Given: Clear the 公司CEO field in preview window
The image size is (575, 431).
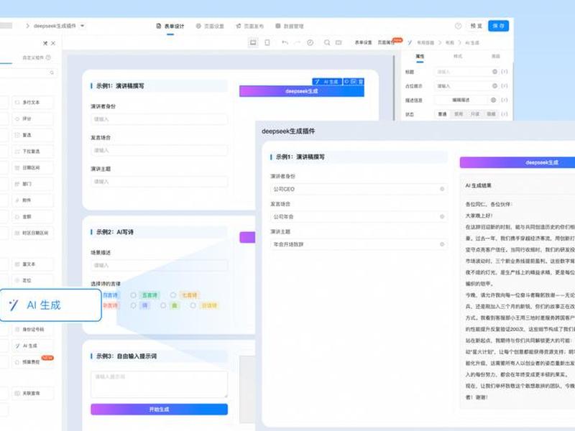Looking at the screenshot, I should pyautogui.click(x=442, y=189).
